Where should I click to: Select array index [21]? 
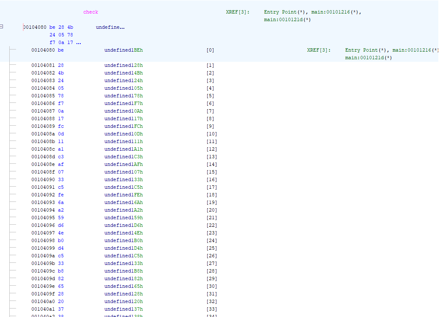(212, 218)
